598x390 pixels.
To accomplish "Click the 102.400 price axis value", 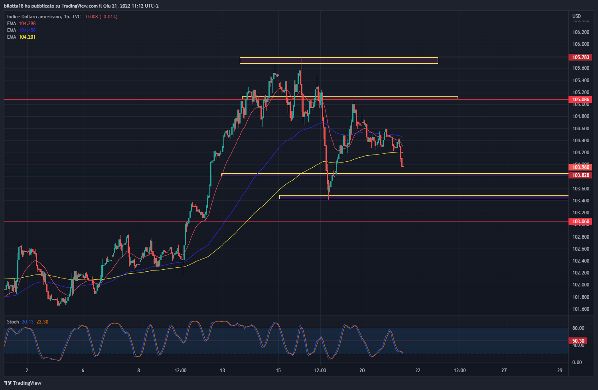I will tap(581, 261).
